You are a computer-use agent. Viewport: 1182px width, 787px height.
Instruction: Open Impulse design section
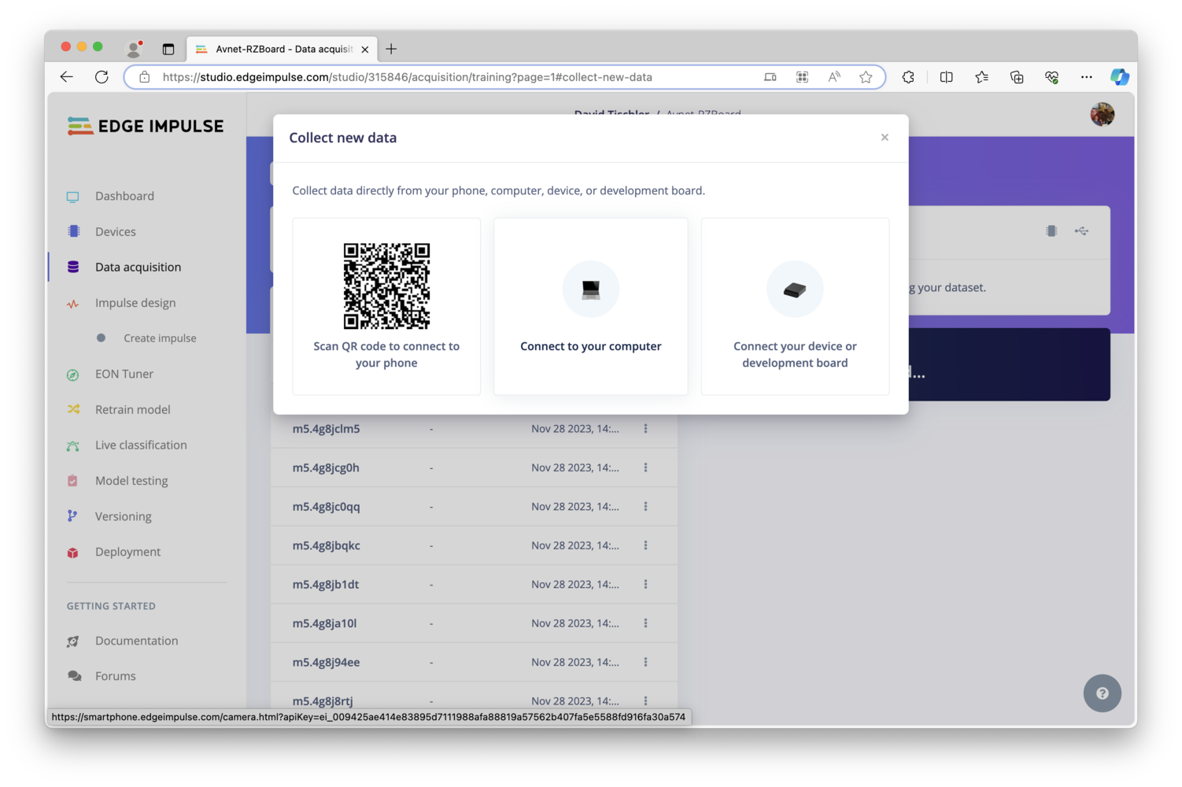point(135,303)
